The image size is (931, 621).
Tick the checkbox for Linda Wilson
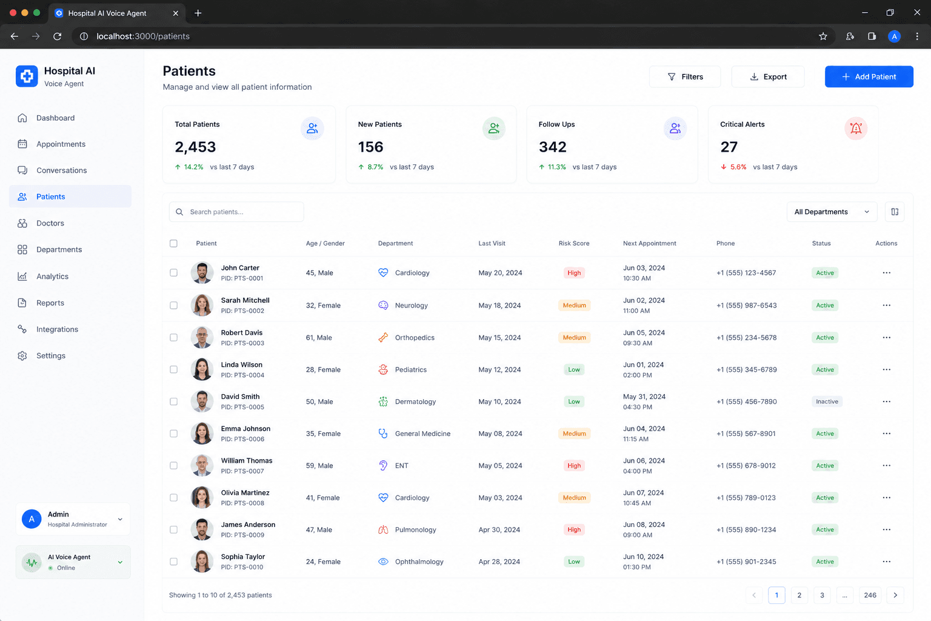173,369
